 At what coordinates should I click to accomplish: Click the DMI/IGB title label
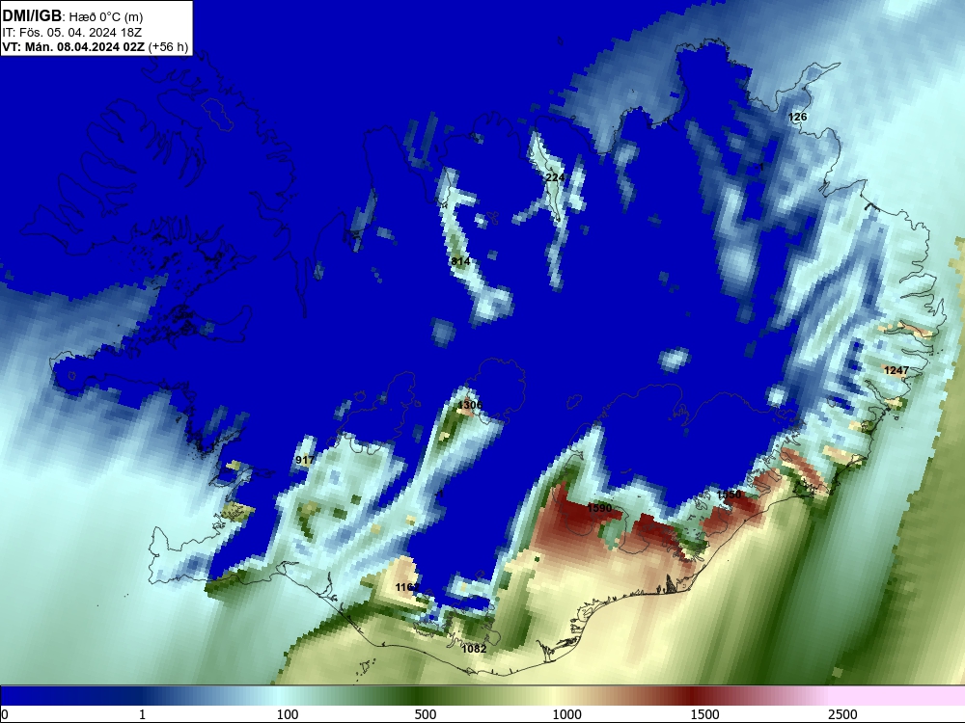click(32, 16)
